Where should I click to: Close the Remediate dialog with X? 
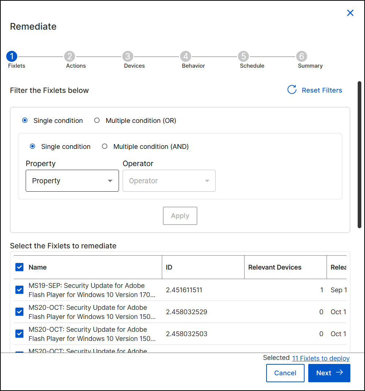(x=350, y=13)
